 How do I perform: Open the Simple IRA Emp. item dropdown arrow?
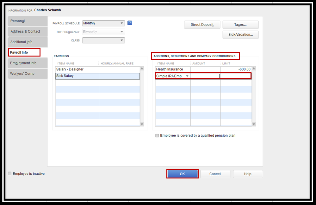pyautogui.click(x=187, y=76)
